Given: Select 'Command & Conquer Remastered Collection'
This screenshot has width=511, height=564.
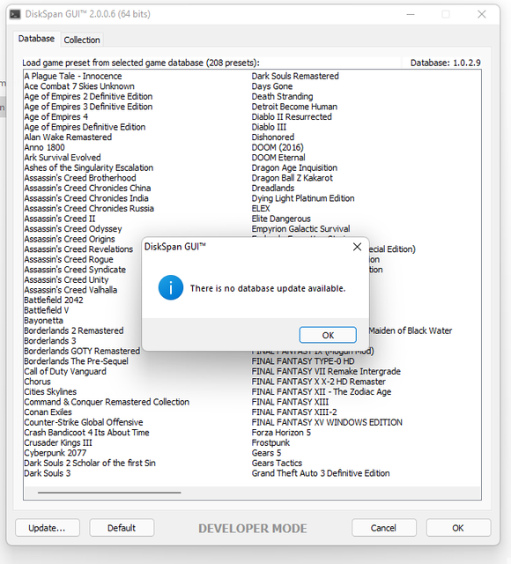Looking at the screenshot, I should (107, 402).
